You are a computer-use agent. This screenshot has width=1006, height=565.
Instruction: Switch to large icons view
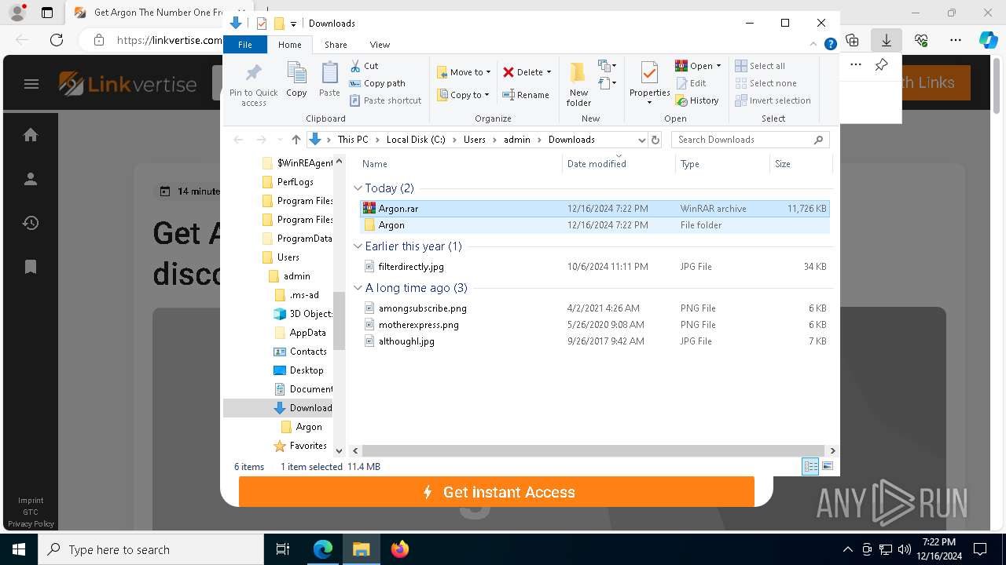coord(827,467)
